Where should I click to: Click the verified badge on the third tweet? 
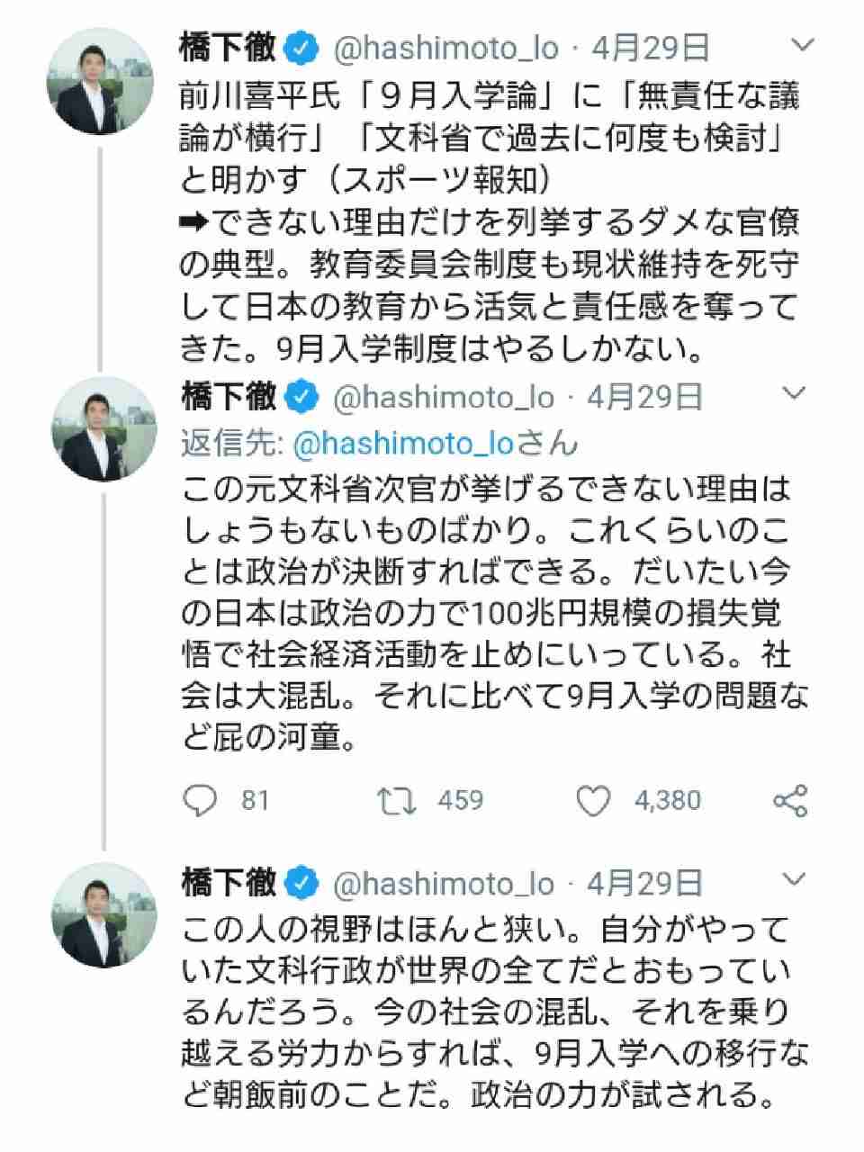pos(301,885)
